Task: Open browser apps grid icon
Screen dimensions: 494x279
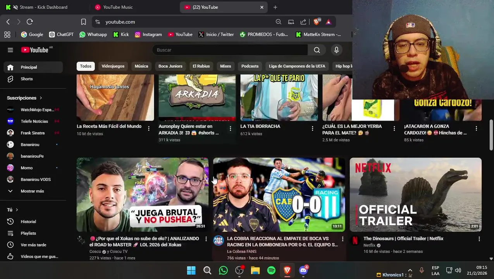Action: click(x=7, y=34)
